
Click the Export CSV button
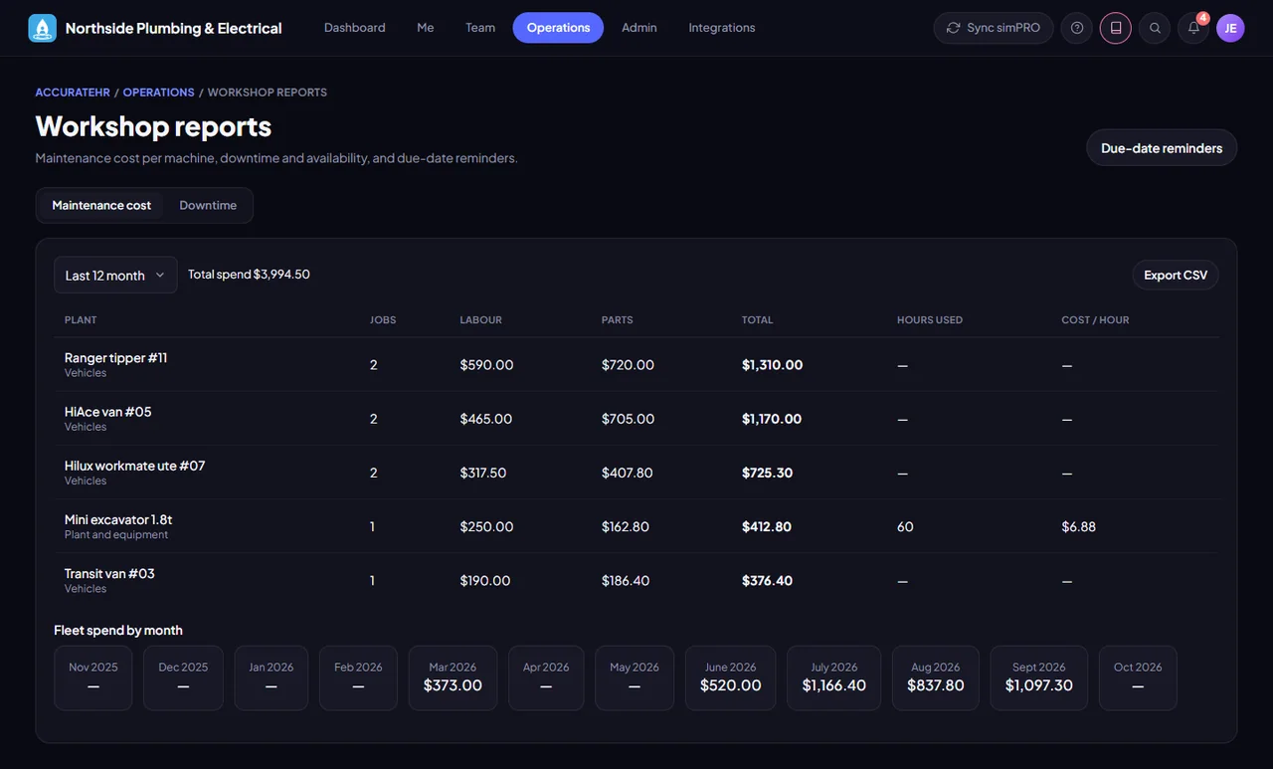1176,275
